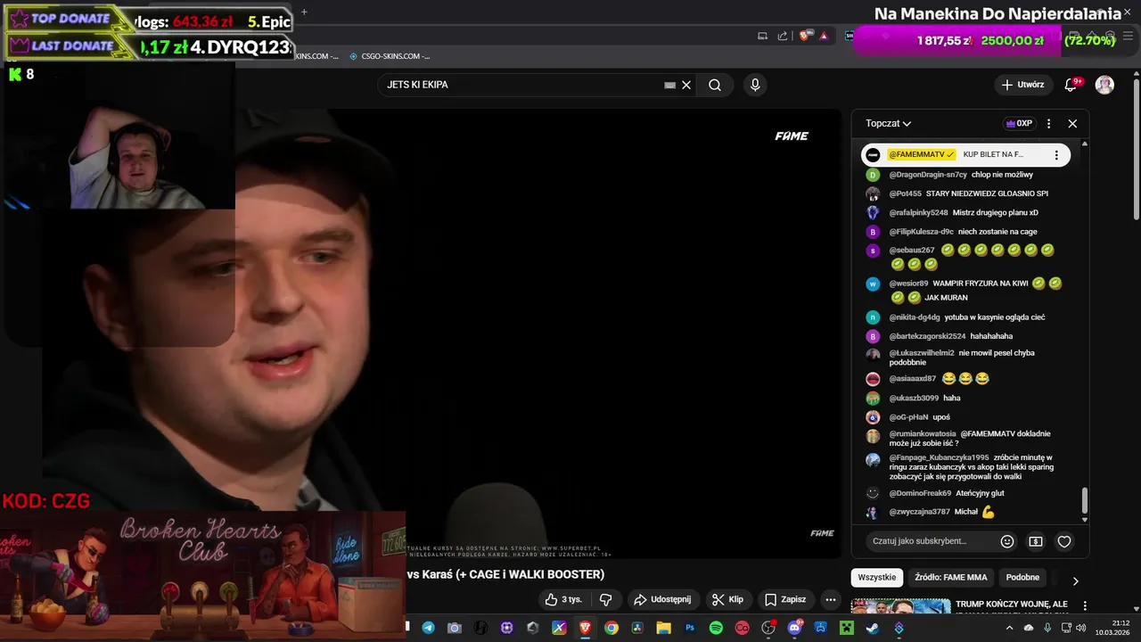
Task: Clear the search field with X icon
Action: pyautogui.click(x=686, y=85)
